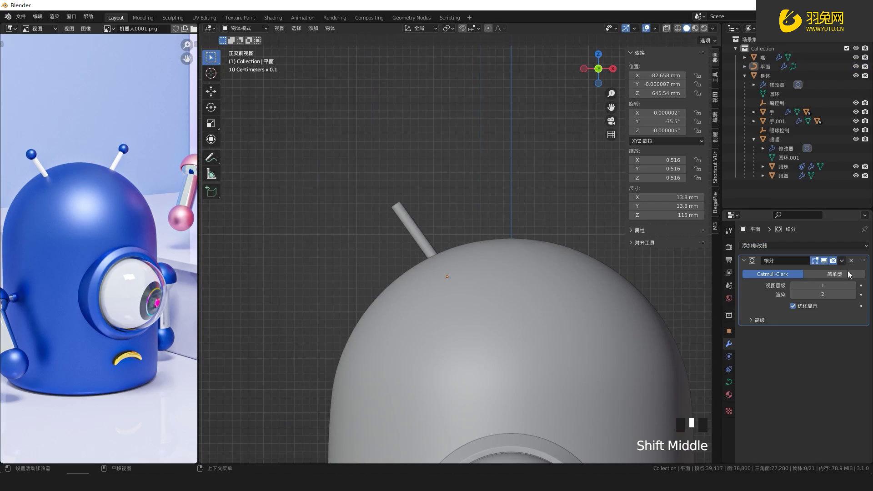Open the Modifier Properties wrench tab
Viewport: 873px width, 491px height.
(729, 344)
